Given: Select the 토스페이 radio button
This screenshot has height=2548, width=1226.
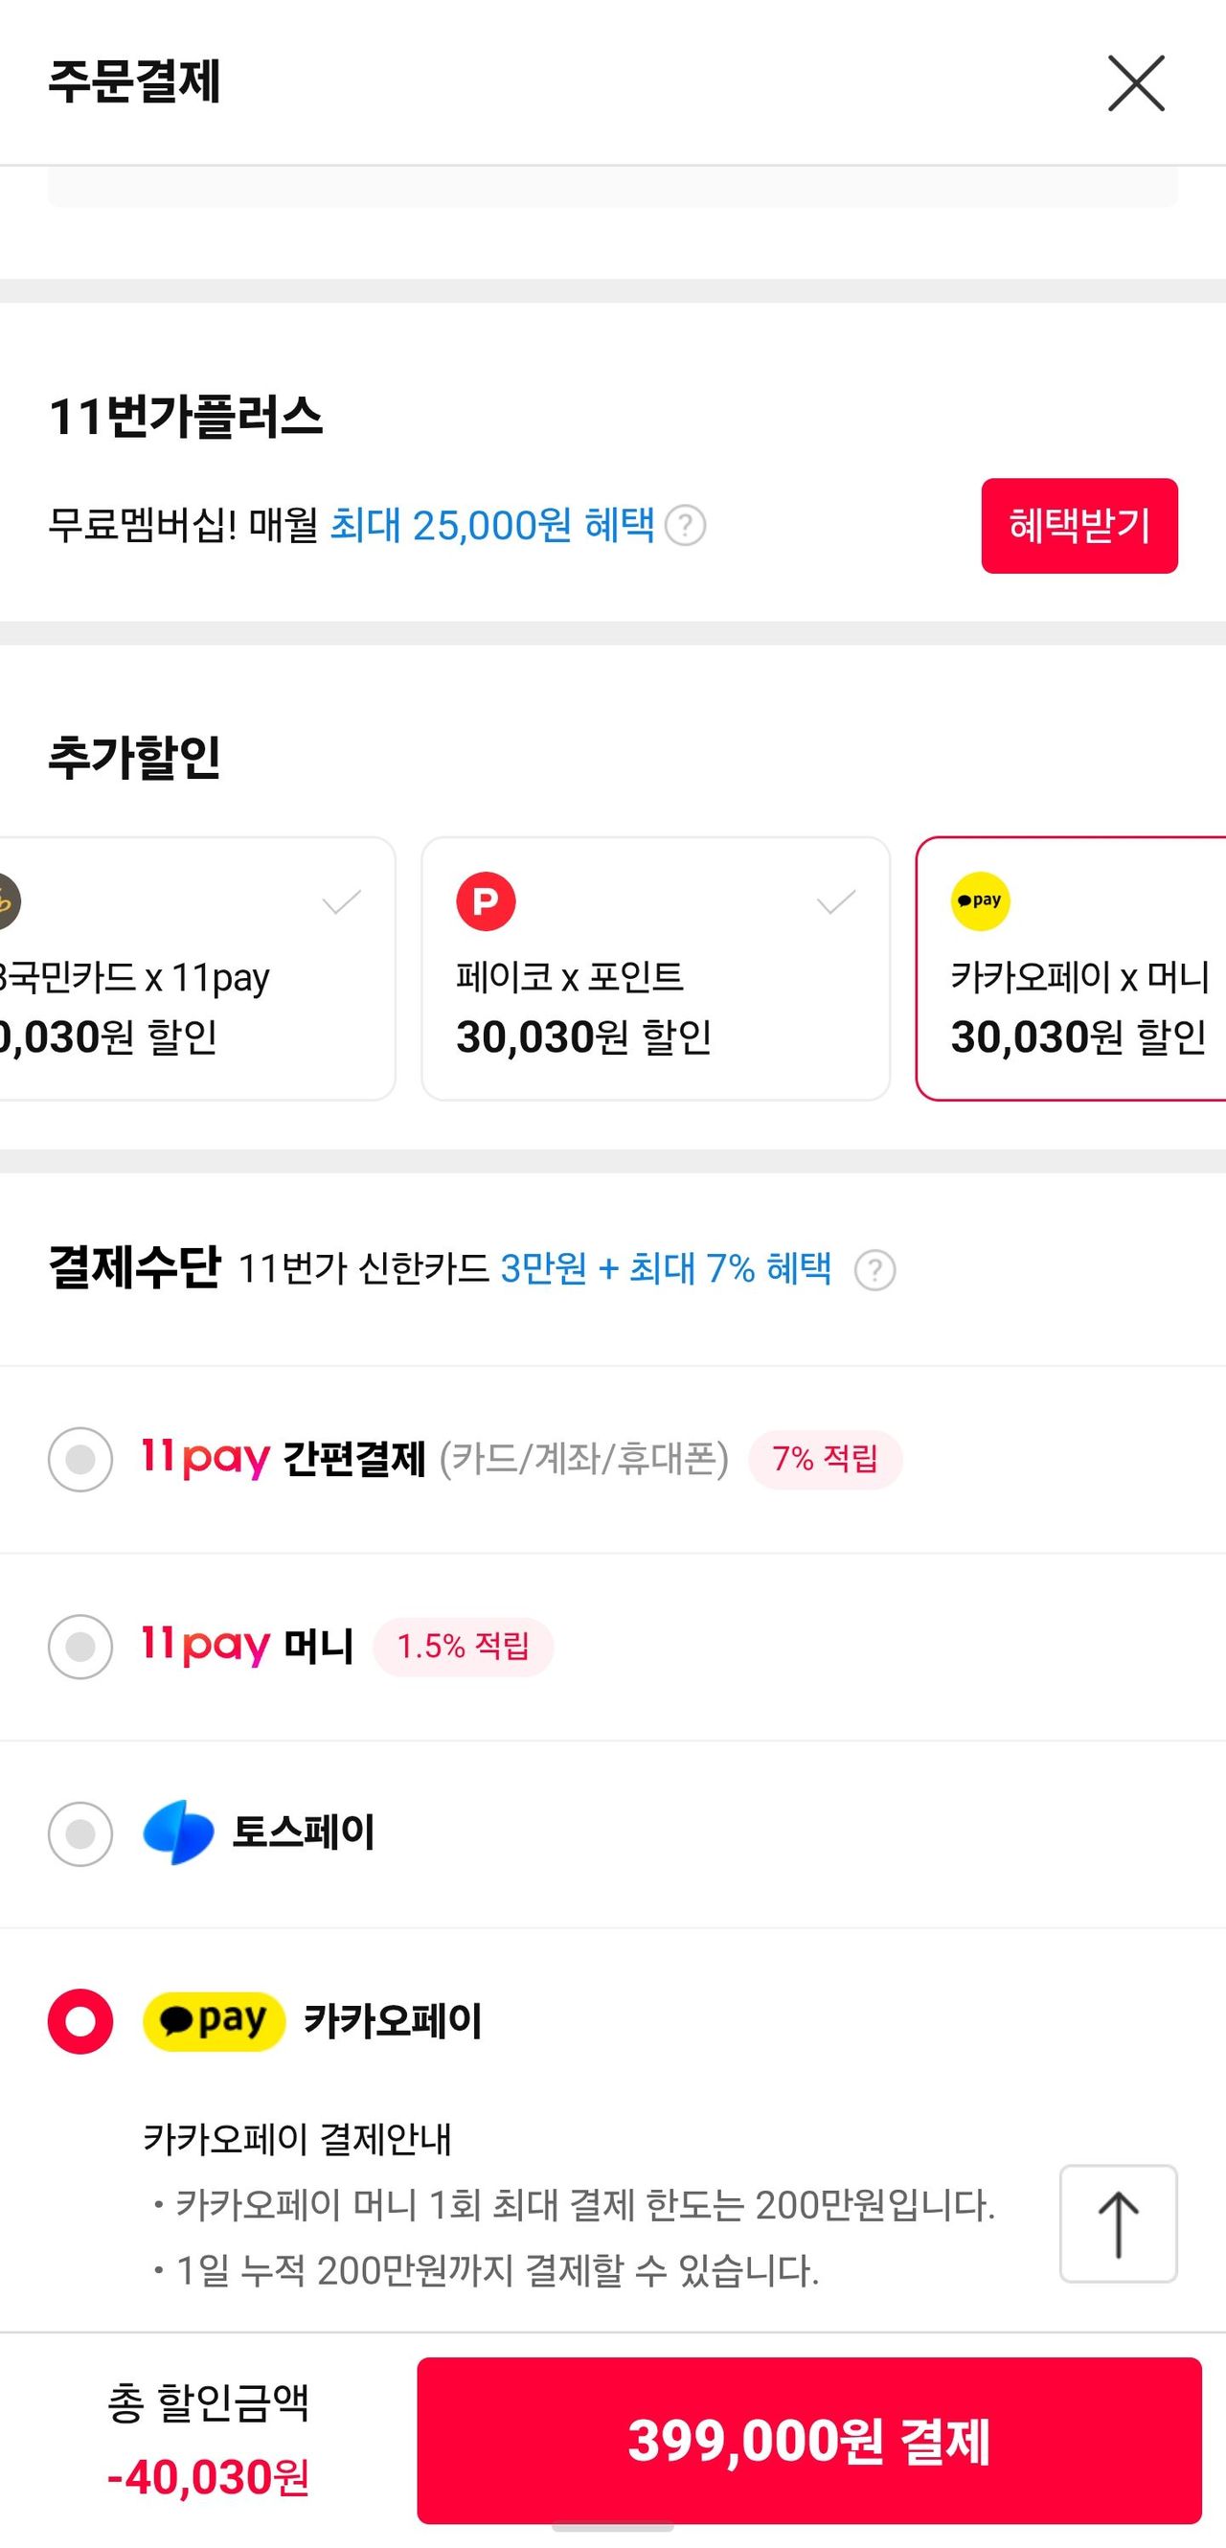Looking at the screenshot, I should pos(80,1832).
